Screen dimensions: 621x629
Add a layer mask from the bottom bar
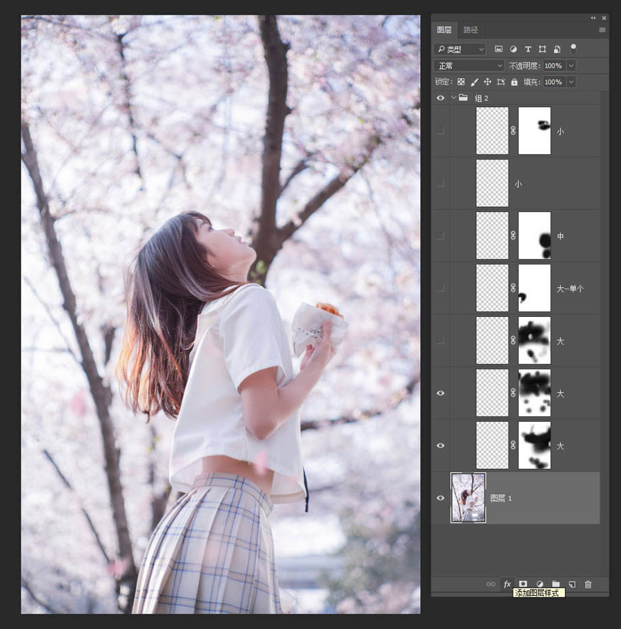[x=523, y=584]
